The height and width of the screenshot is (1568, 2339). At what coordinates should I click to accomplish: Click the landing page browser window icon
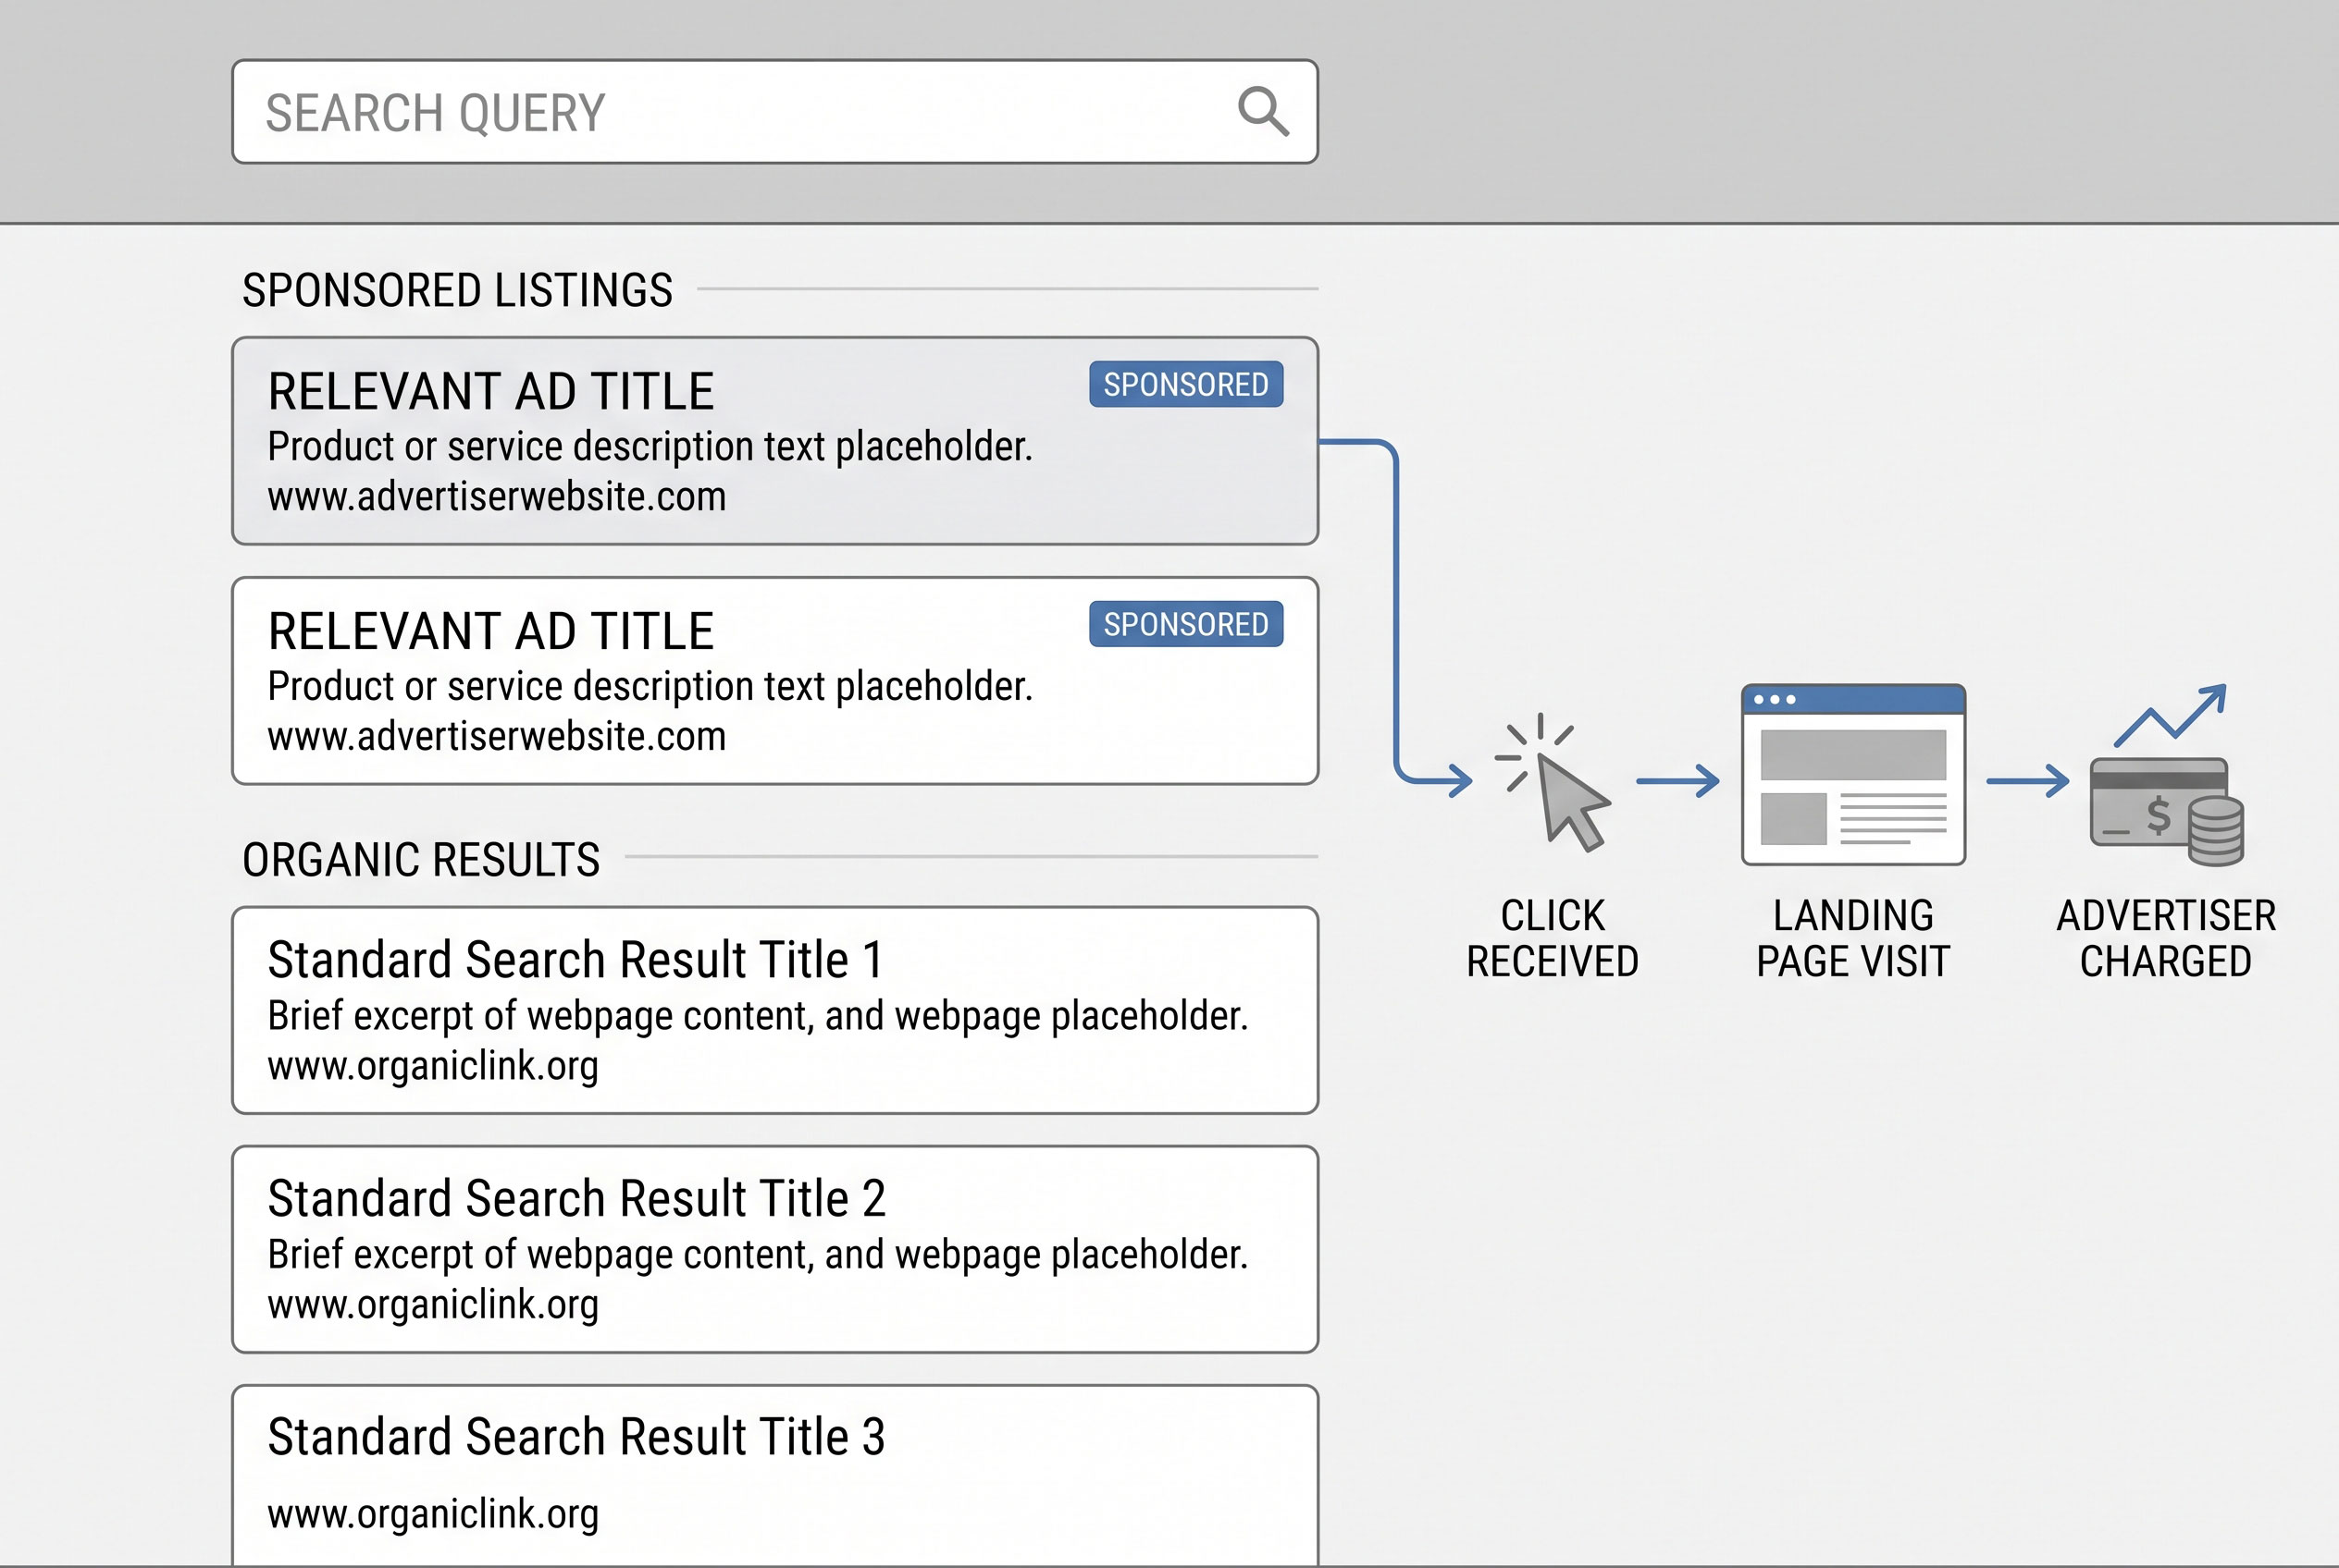tap(1852, 775)
